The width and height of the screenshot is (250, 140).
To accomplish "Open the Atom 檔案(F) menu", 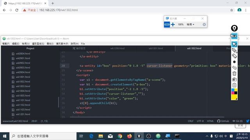I will (x=6, y=44).
